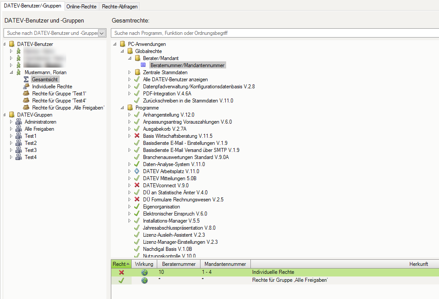439x299 pixels.
Task: Expand the DATEV Mitteilungen 5.0B entry
Action: 129,178
